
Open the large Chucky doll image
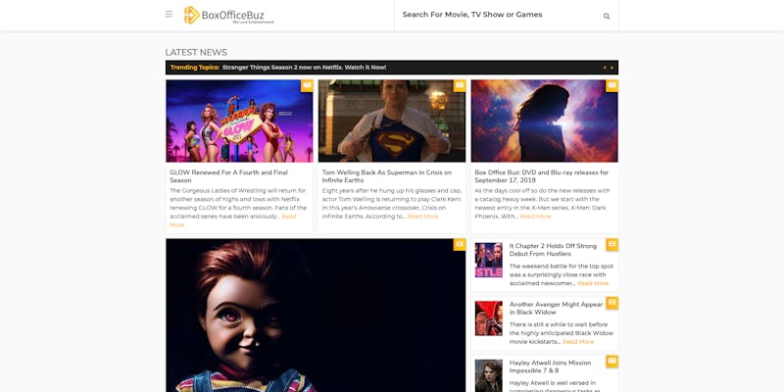tap(316, 315)
